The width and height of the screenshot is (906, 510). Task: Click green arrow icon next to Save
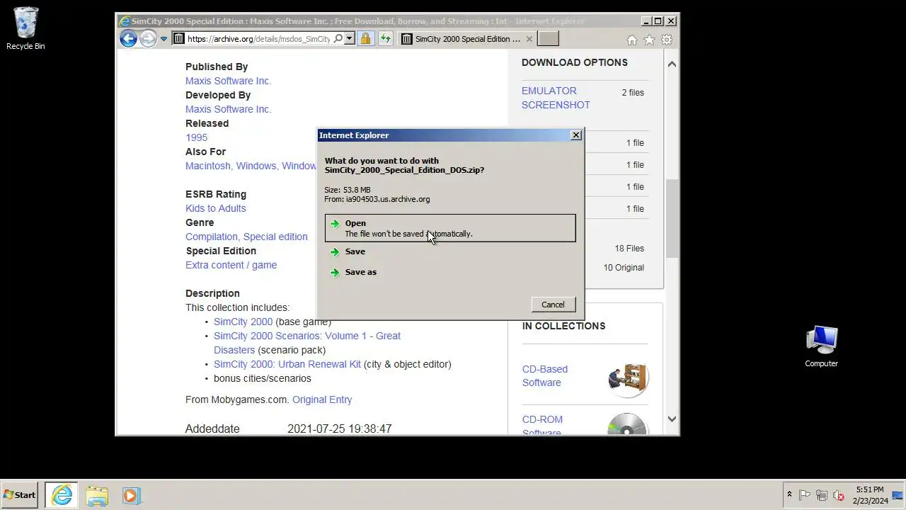pos(335,251)
